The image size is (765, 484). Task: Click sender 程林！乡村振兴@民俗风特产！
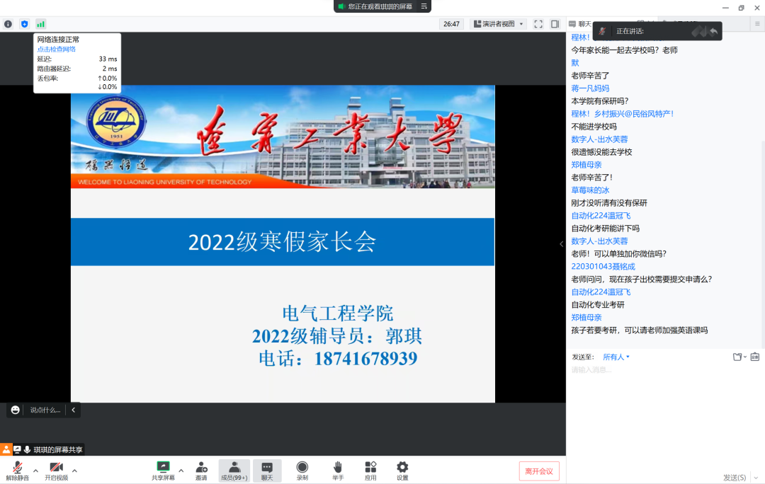point(623,113)
